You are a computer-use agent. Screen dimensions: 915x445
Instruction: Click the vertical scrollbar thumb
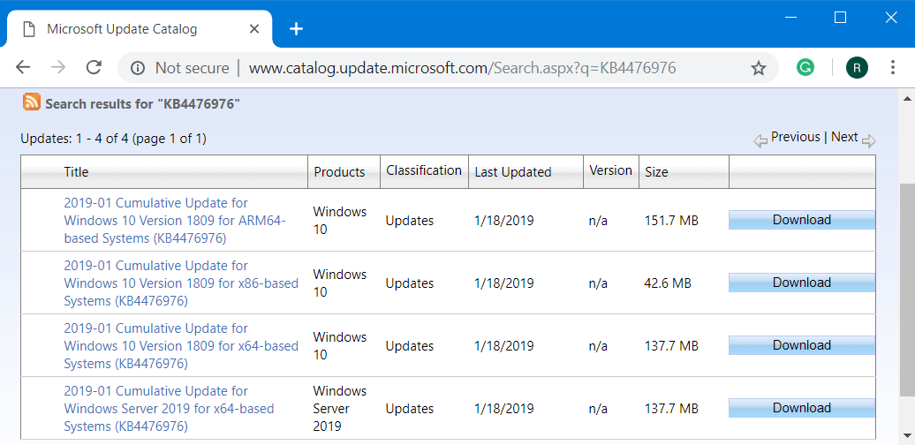point(907,290)
